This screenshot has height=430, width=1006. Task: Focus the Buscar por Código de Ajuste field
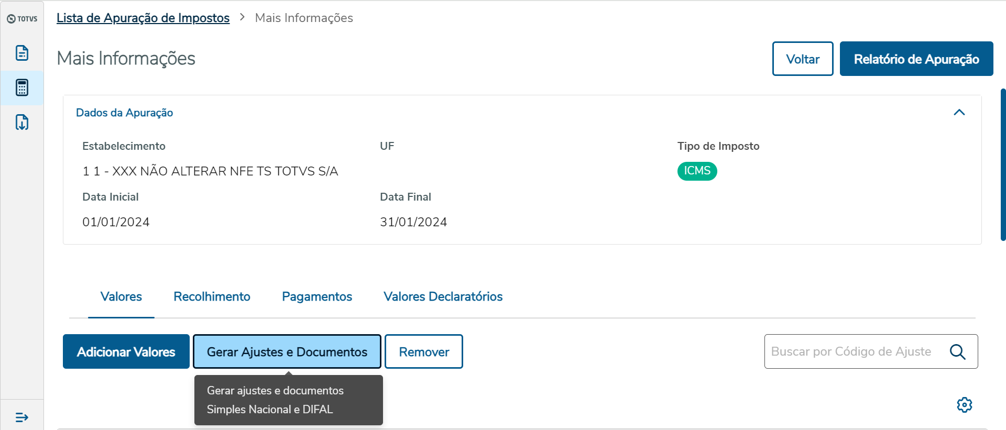pos(854,352)
